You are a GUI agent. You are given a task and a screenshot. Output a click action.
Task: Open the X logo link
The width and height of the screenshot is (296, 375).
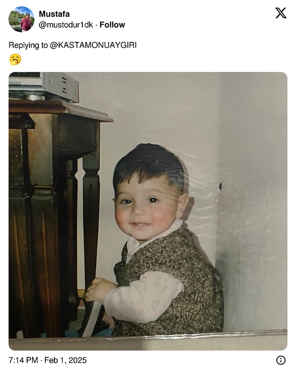[x=281, y=13]
